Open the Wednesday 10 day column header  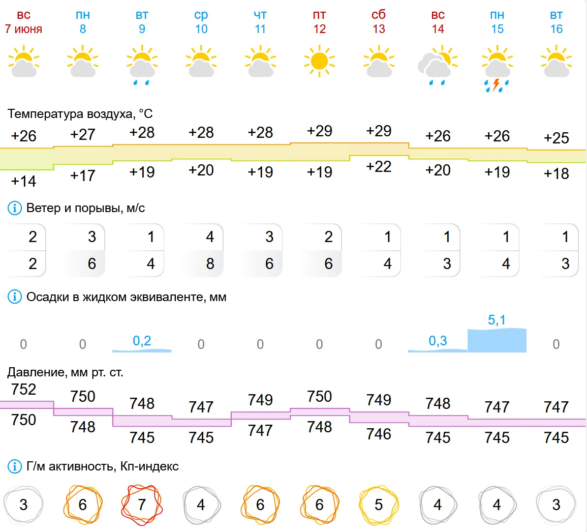201,22
